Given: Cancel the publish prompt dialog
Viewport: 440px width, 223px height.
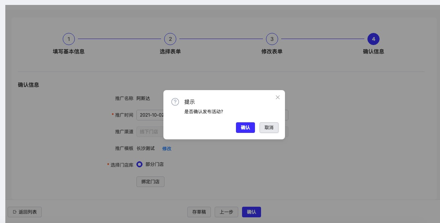Looking at the screenshot, I should (x=269, y=128).
